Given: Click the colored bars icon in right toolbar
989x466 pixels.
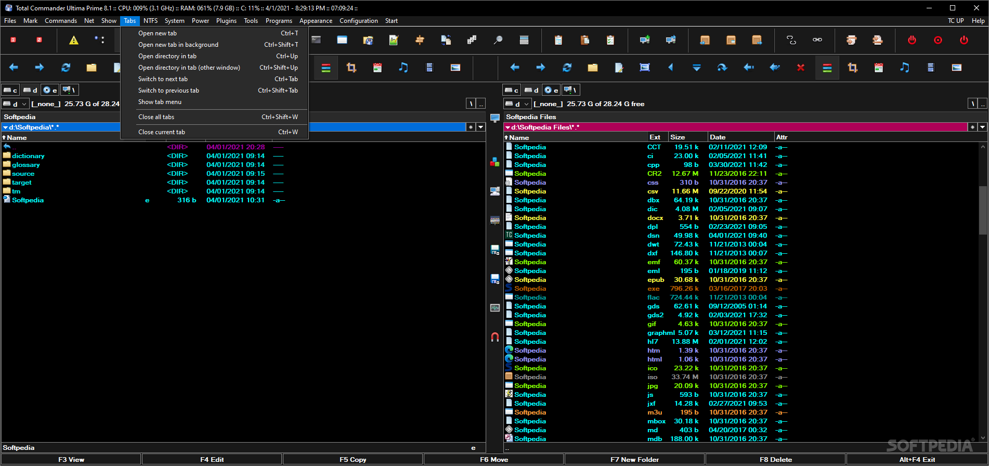Looking at the screenshot, I should 827,68.
